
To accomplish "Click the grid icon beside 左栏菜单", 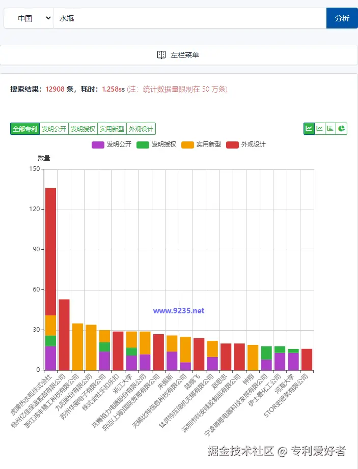I will coord(161,55).
